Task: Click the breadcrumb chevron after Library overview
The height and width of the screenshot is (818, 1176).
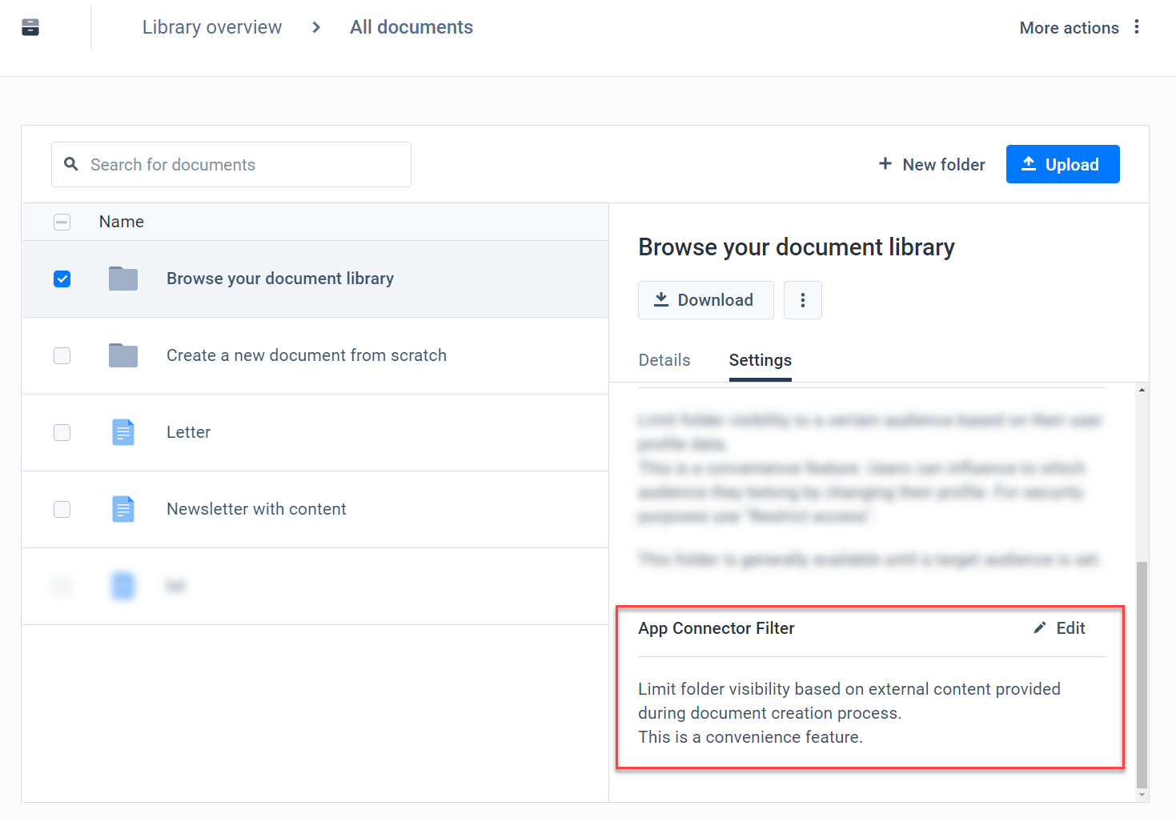Action: 315,26
